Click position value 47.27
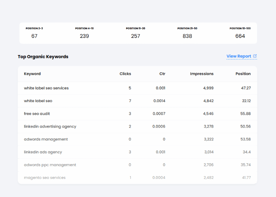The height and width of the screenshot is (197, 276). pos(246,88)
